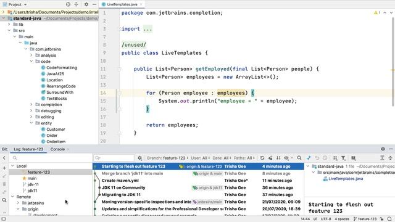
Task: Select standard-java project root
Action: (x=27, y=18)
